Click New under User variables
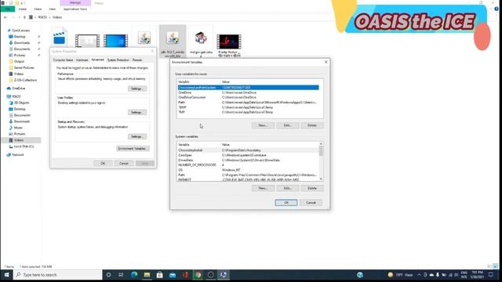Viewport: 502px width, 282px height. point(263,125)
